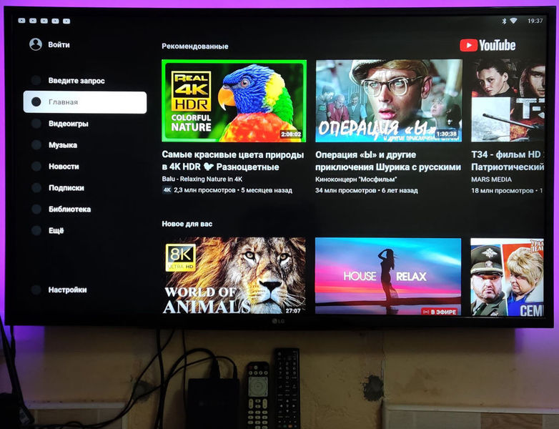
Task: Play the T34 film thumbnail
Action: click(x=508, y=101)
